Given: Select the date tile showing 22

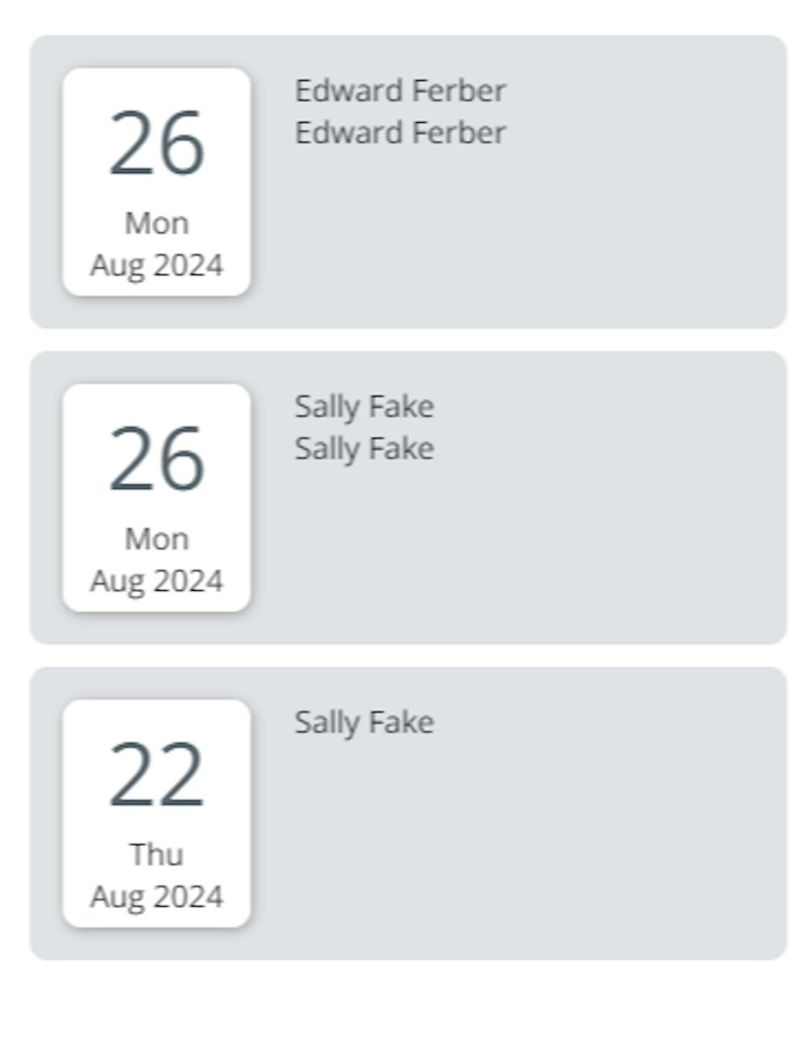Looking at the screenshot, I should pos(157,814).
